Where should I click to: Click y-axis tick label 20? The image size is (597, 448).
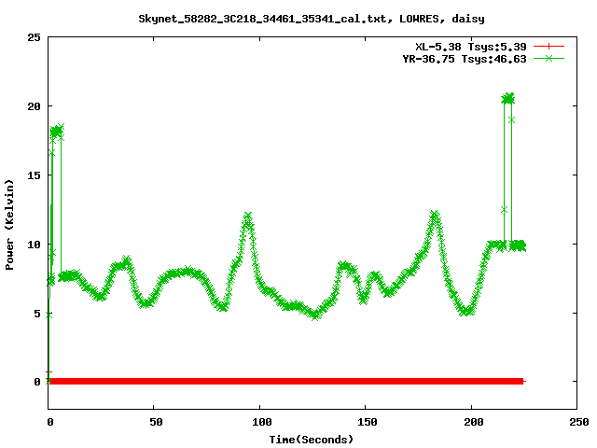[x=34, y=106]
